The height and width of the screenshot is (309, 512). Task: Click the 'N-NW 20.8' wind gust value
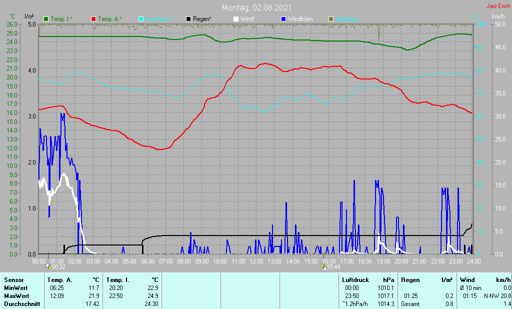(497, 296)
